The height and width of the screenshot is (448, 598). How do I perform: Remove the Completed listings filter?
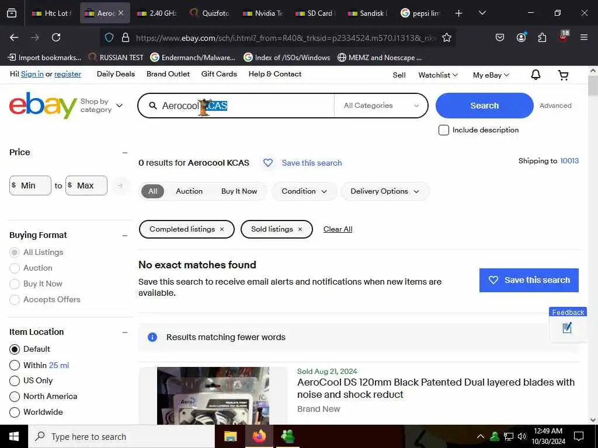tap(222, 229)
